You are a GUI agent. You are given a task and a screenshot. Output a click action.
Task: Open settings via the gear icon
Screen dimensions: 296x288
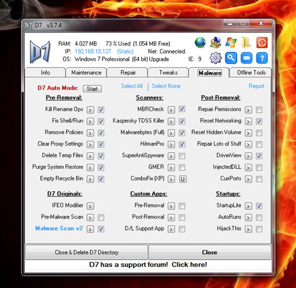click(x=216, y=58)
